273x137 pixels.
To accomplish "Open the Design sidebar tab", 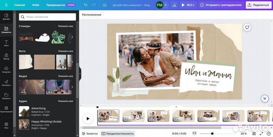I will click(x=6, y=17).
